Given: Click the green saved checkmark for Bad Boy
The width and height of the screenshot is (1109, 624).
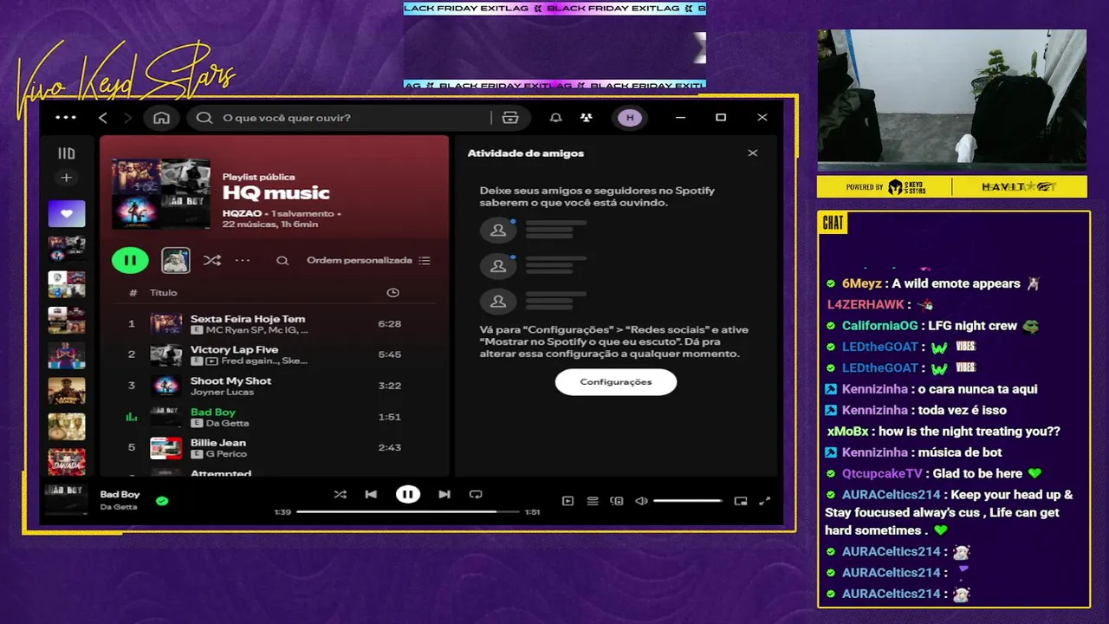Looking at the screenshot, I should [x=162, y=500].
